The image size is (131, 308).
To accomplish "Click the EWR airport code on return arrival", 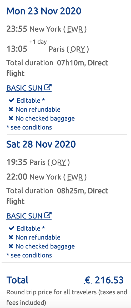I will point(75,177).
